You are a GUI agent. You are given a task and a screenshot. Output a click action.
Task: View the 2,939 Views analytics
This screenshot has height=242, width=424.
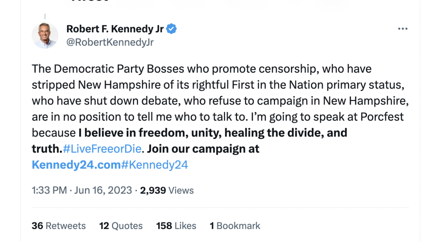(x=167, y=190)
